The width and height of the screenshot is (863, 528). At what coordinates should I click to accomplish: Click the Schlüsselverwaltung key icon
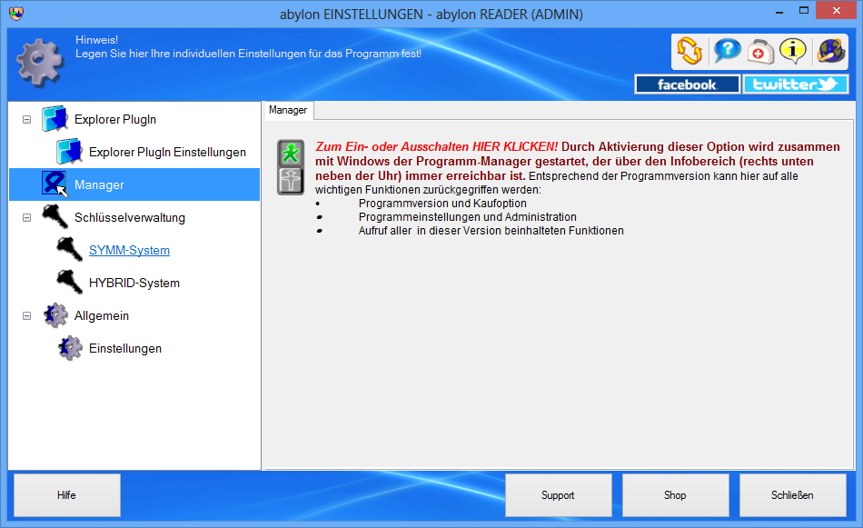[x=55, y=216]
